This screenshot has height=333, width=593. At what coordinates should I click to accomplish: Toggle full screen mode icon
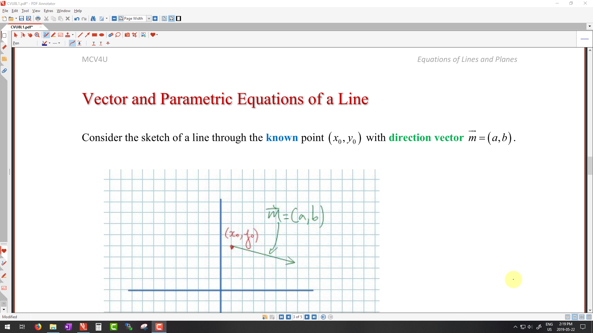[x=179, y=18]
